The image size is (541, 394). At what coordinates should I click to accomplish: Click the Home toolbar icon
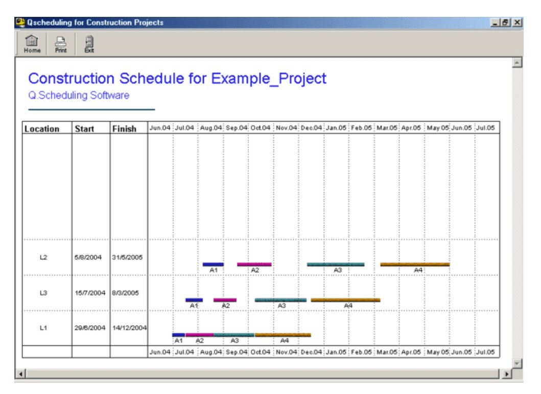(32, 44)
